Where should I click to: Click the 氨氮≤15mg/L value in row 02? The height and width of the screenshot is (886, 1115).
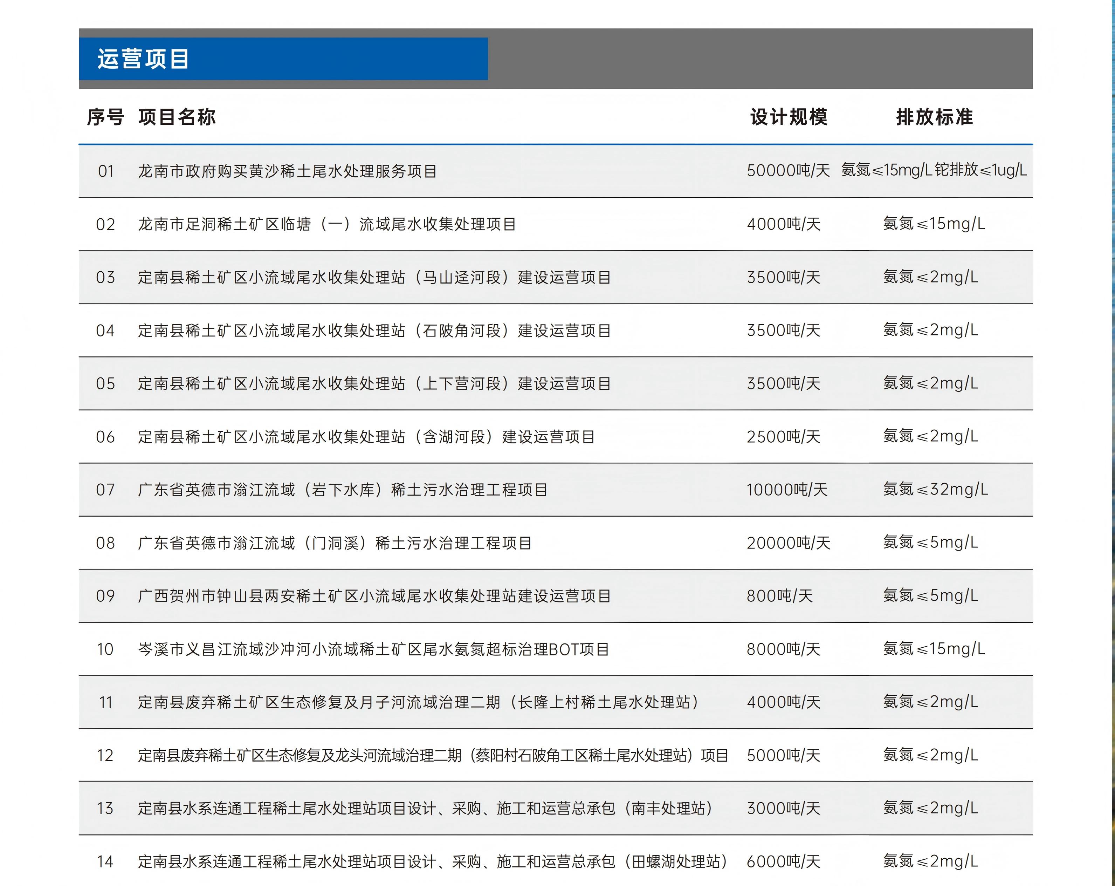pyautogui.click(x=934, y=224)
